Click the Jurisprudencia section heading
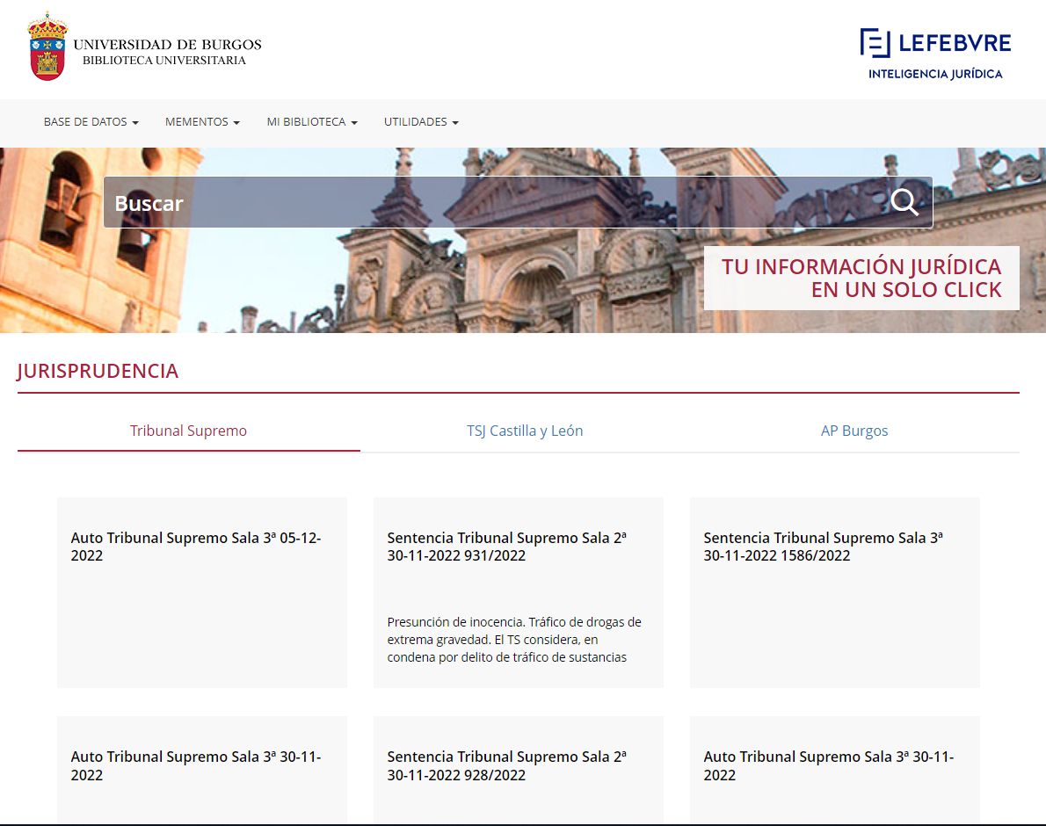 click(98, 371)
